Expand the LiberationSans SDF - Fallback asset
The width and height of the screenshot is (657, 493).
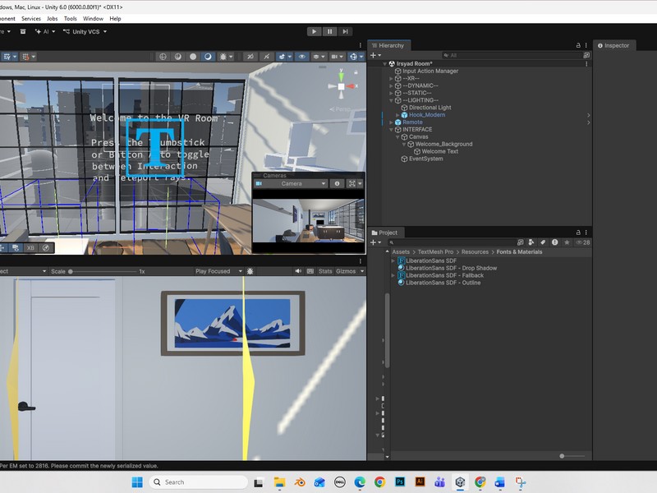(393, 275)
